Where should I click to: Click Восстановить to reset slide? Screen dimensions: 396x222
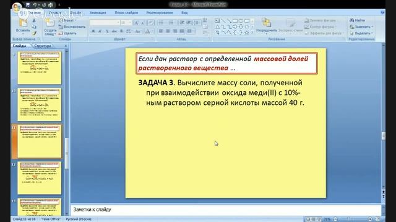72,27
